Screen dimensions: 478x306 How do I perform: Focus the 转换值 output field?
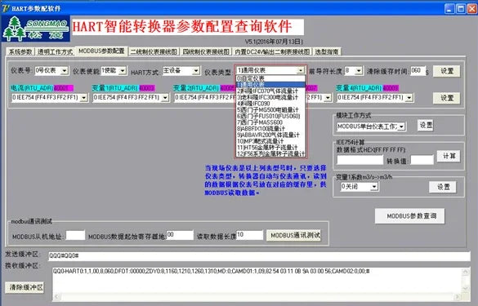422,160
